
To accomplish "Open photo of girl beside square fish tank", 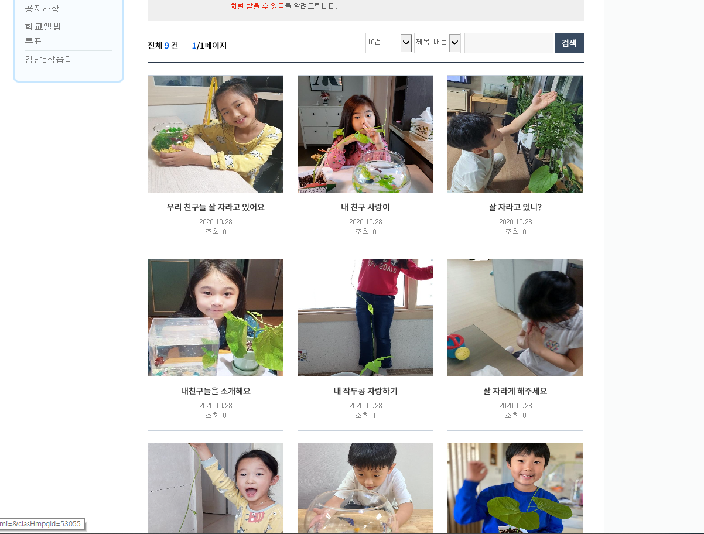I will 216,318.
